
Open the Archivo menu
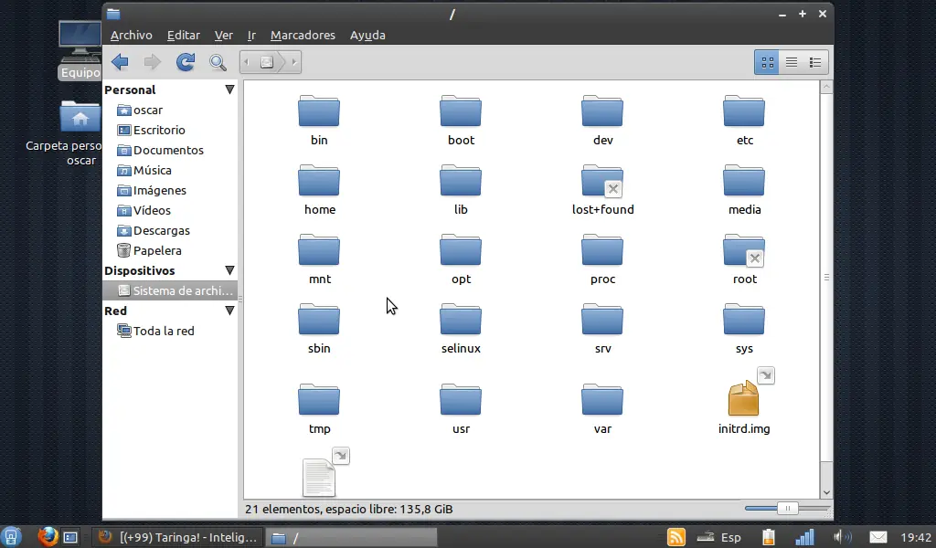132,36
